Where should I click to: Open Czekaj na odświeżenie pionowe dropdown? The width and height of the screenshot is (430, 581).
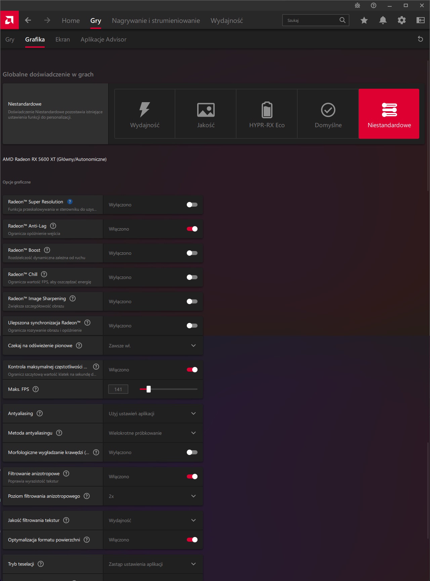pos(153,345)
